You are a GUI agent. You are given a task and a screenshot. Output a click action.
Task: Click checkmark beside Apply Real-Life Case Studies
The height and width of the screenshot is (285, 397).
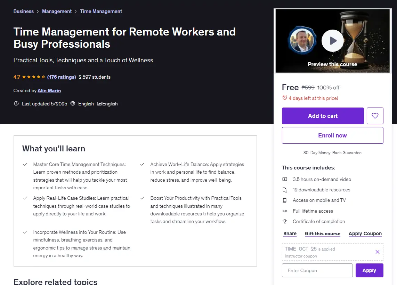[25, 198]
